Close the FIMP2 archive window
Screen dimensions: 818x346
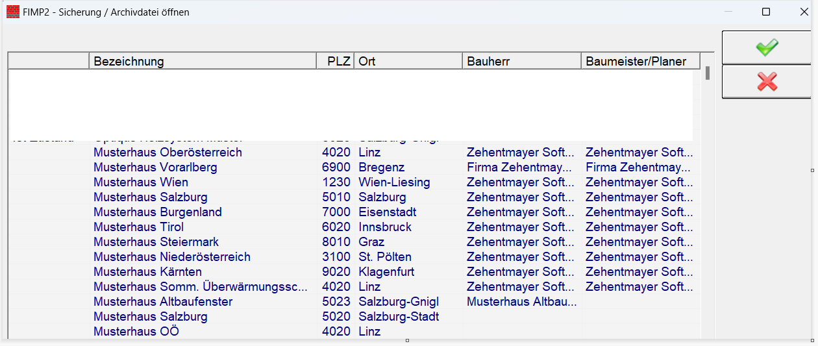804,12
